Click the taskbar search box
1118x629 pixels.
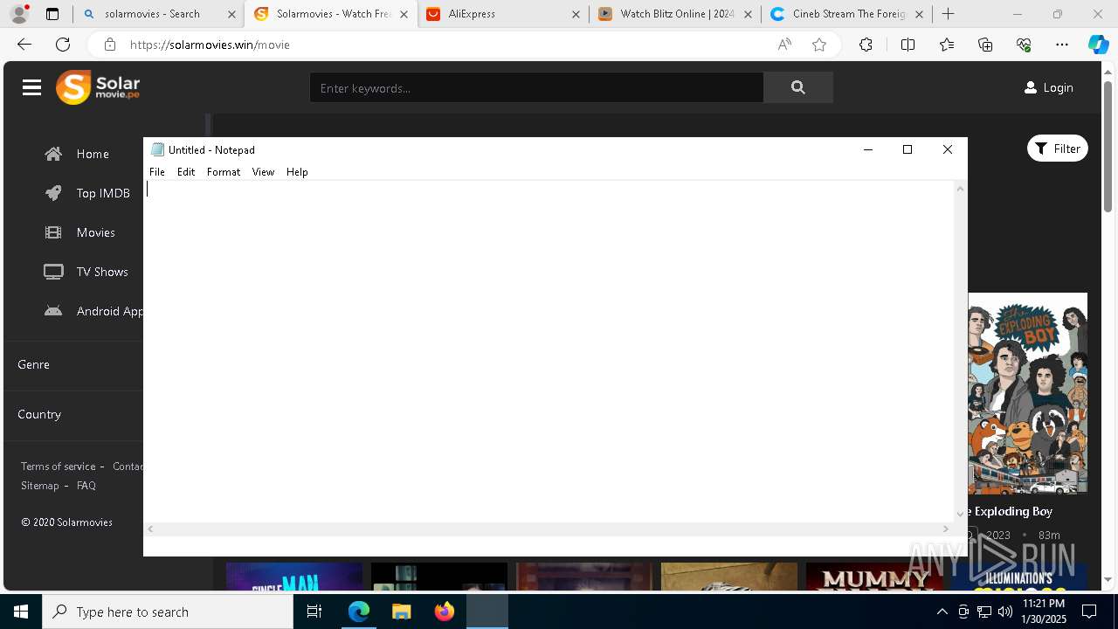(x=168, y=612)
